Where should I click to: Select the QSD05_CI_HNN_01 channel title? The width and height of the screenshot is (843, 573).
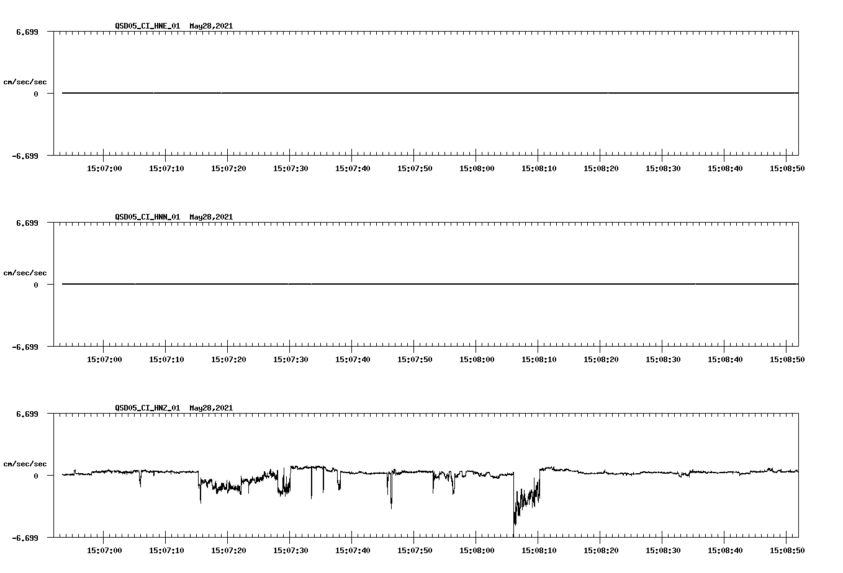tap(147, 216)
